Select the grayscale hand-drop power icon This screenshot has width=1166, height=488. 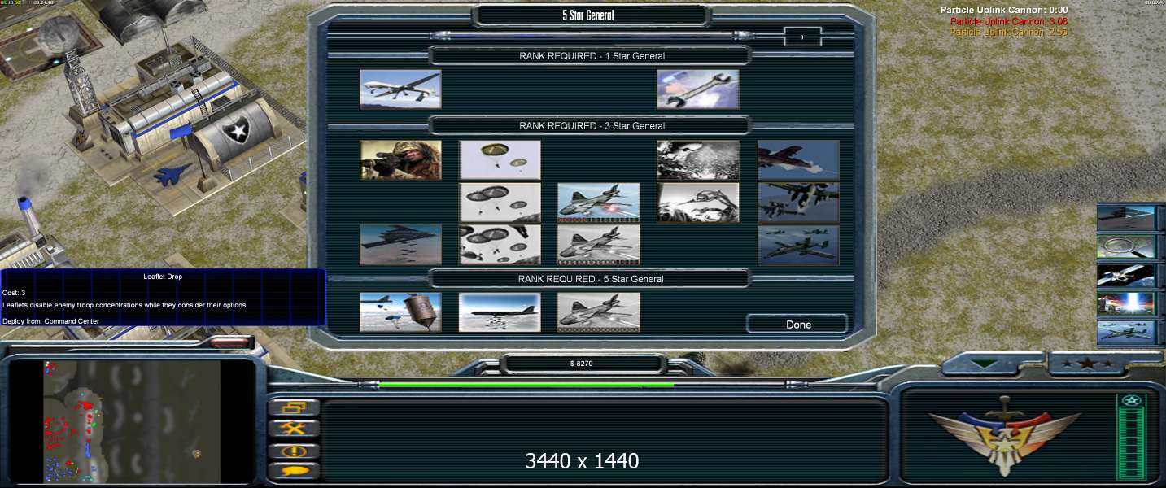click(698, 203)
